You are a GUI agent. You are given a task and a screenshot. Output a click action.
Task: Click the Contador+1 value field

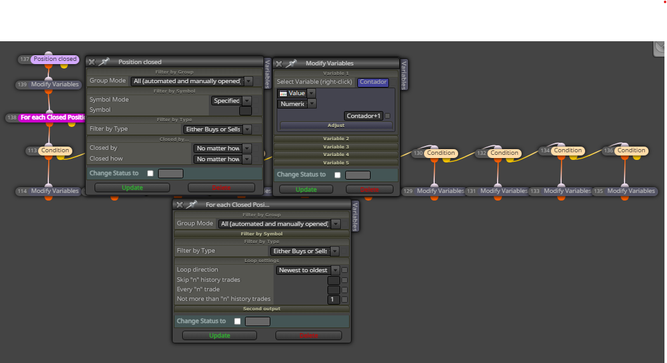pyautogui.click(x=363, y=115)
